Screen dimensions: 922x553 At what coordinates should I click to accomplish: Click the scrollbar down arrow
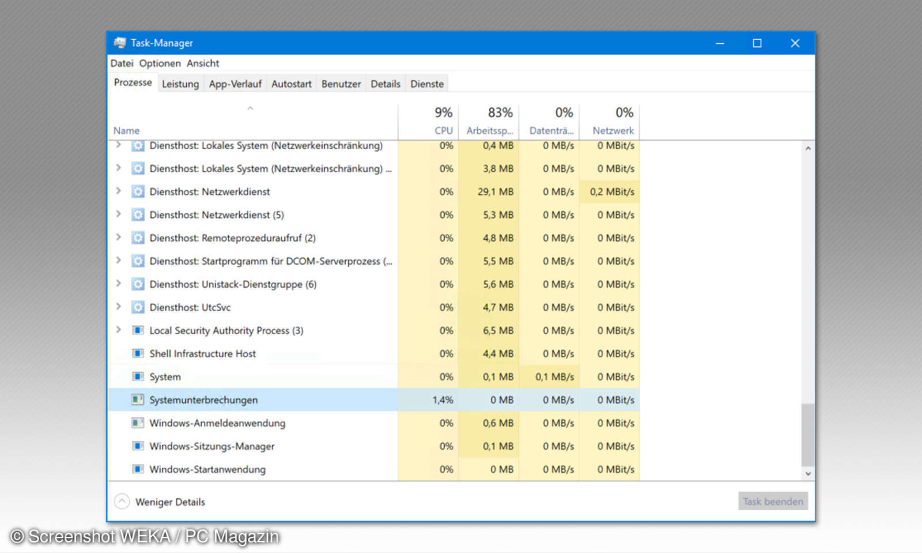coord(807,472)
